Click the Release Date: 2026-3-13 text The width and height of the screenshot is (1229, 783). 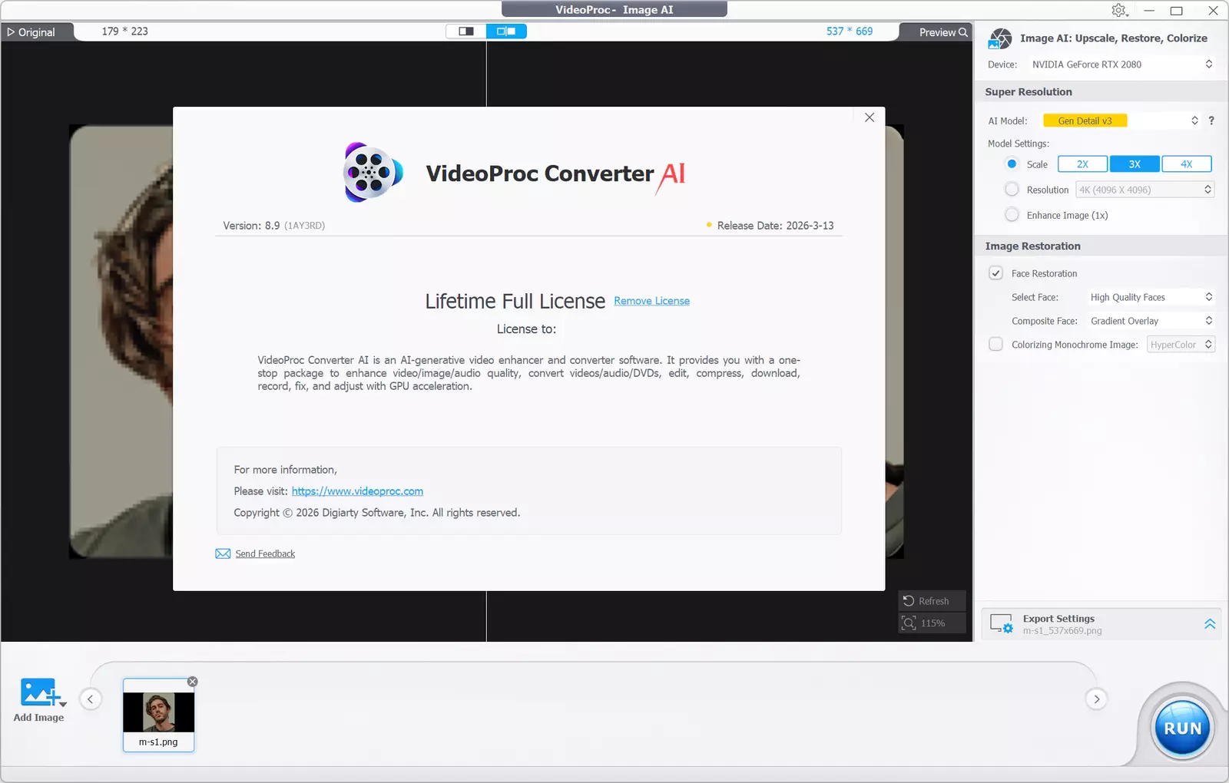click(775, 226)
